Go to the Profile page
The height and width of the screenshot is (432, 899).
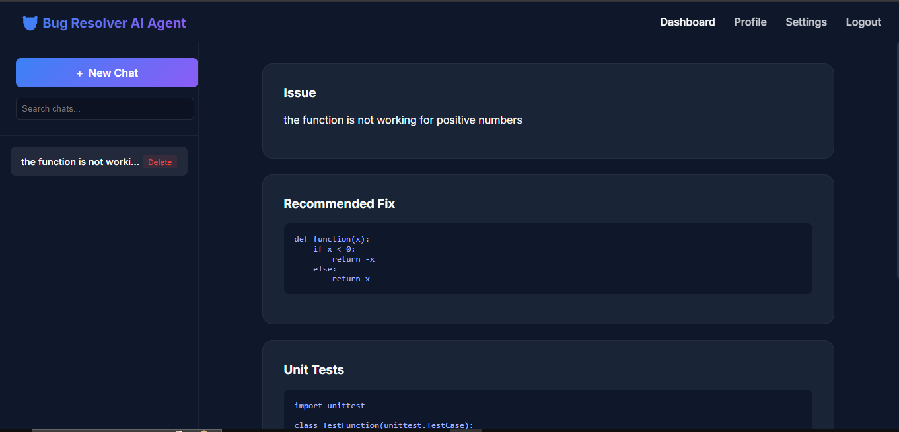coord(750,22)
